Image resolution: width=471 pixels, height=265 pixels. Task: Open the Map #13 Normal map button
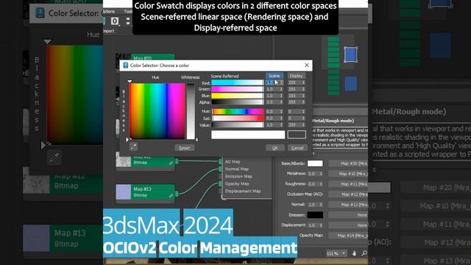(348, 205)
